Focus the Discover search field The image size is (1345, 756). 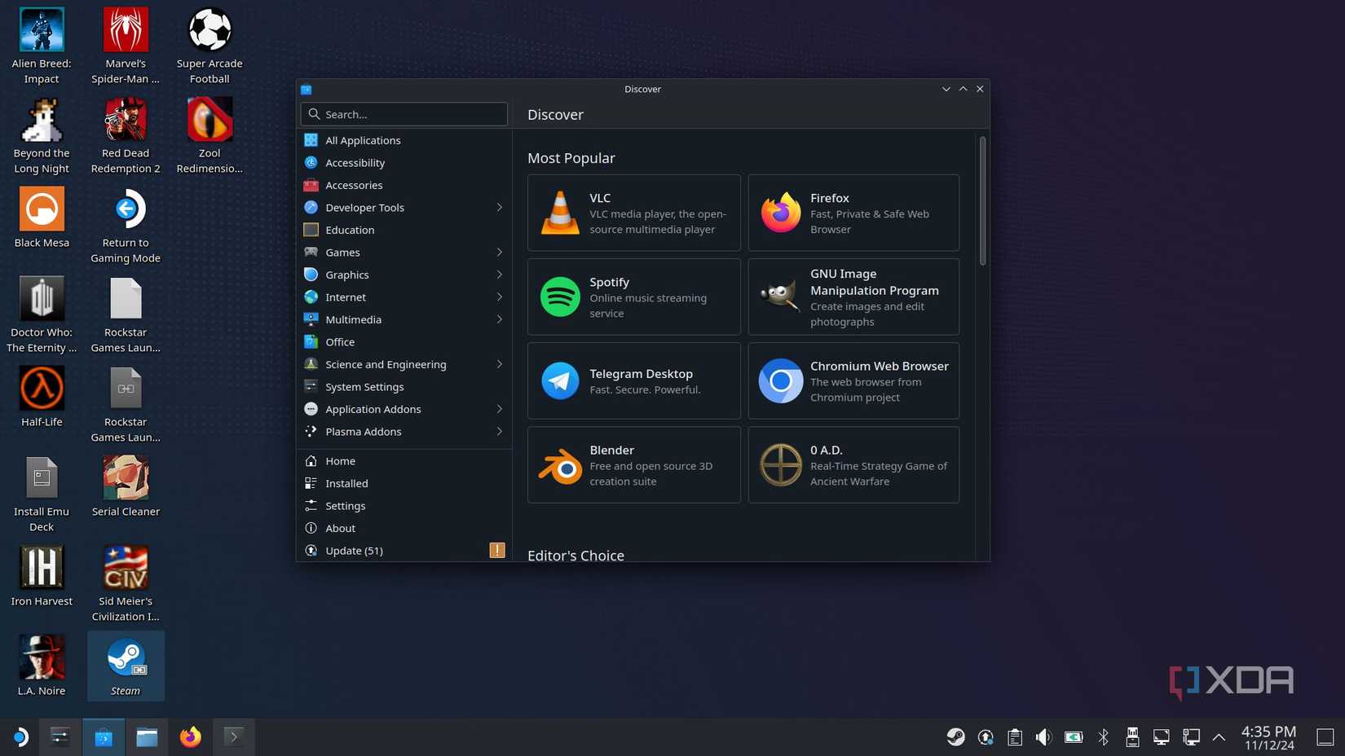403,114
